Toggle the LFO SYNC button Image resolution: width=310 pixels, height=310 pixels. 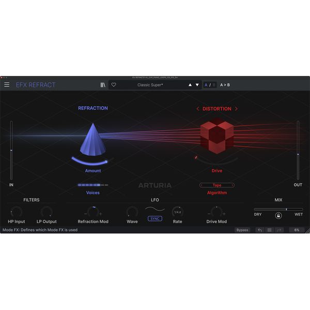tap(155, 219)
